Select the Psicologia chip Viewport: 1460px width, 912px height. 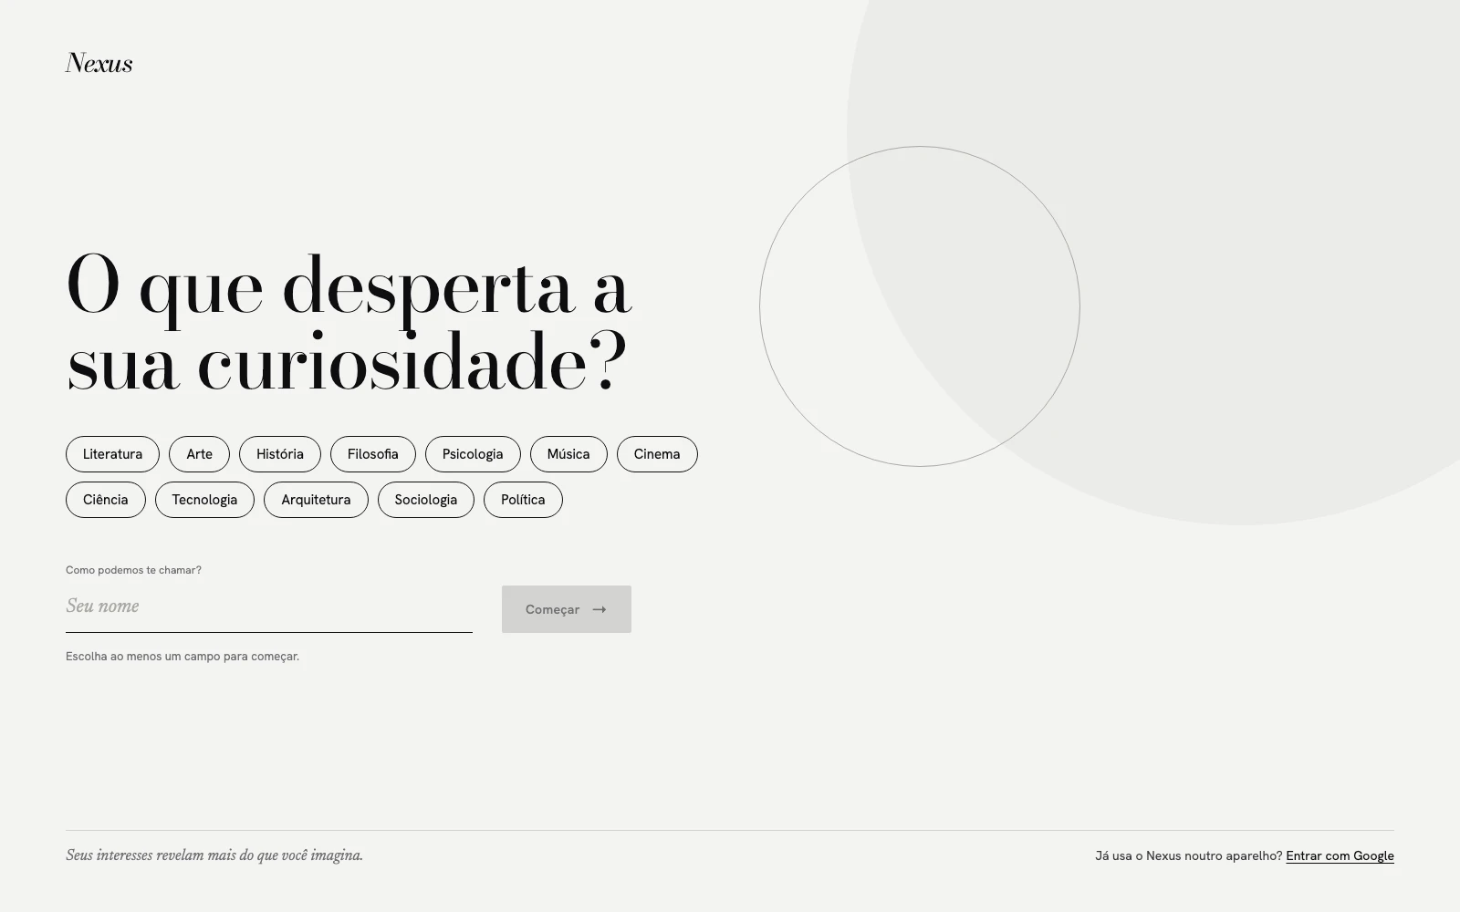tap(473, 454)
